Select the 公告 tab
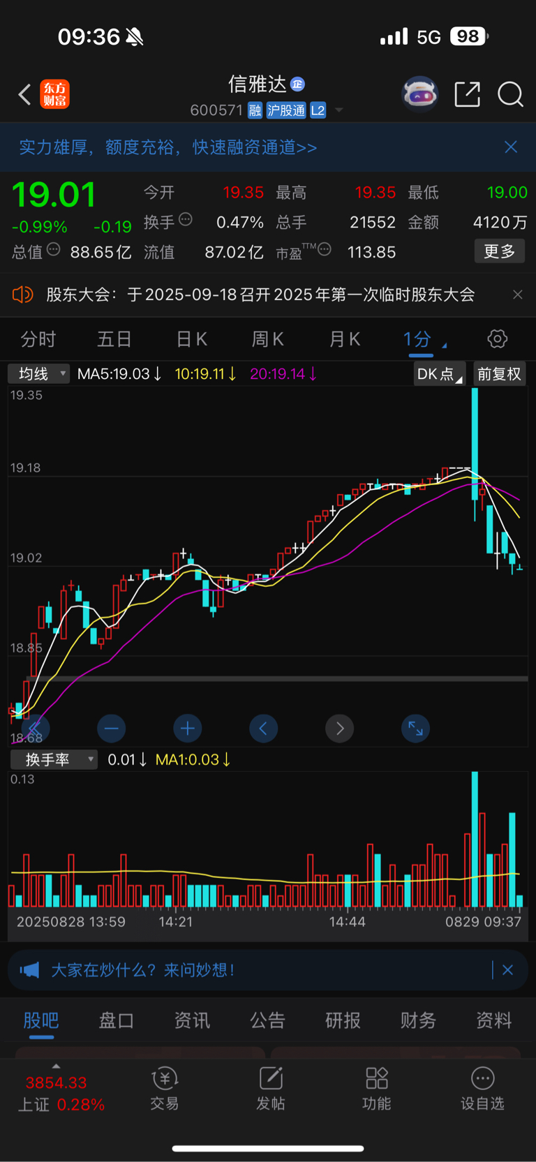The height and width of the screenshot is (1162, 536). click(x=268, y=1020)
